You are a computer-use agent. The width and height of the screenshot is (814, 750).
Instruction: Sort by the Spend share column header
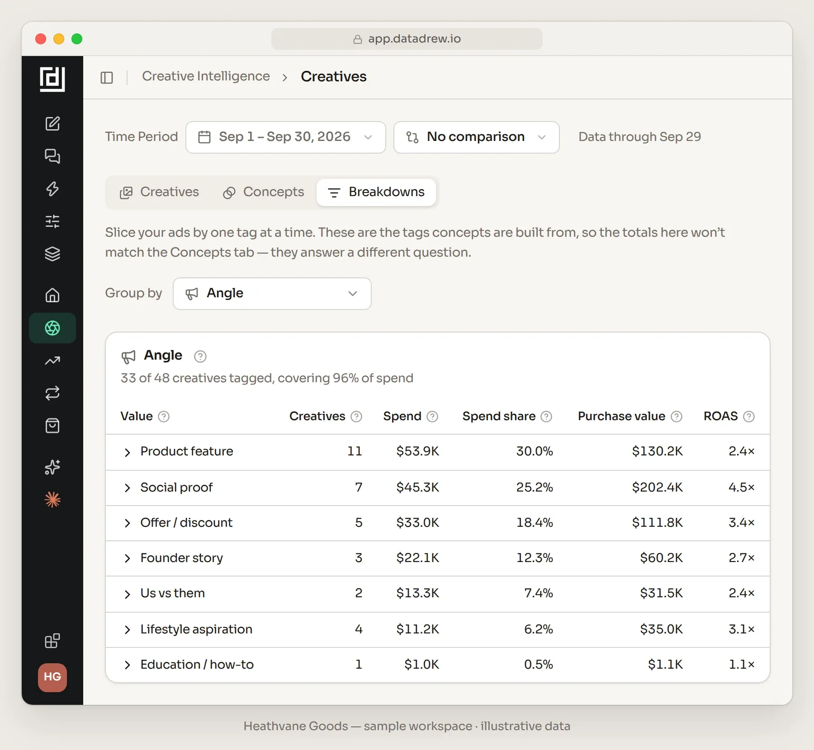coord(499,416)
